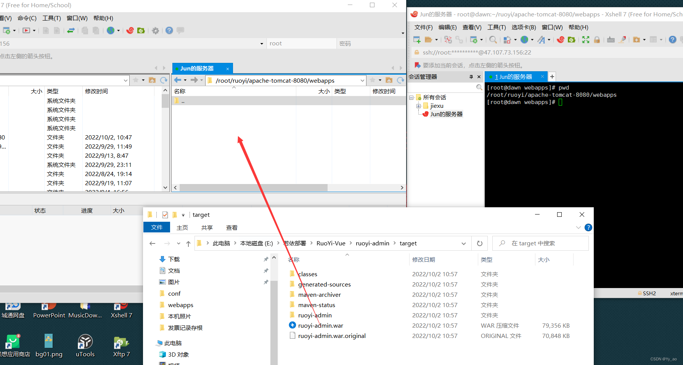Click the Explorer refresh button
Image resolution: width=683 pixels, height=365 pixels.
[x=480, y=243]
